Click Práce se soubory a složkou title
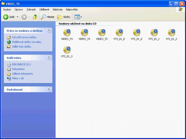This screenshot has width=186, height=139. (25, 31)
